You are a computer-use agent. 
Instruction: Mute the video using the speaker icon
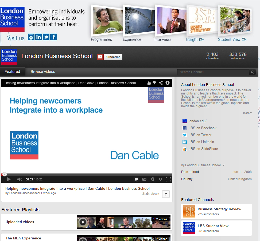coord(20,179)
